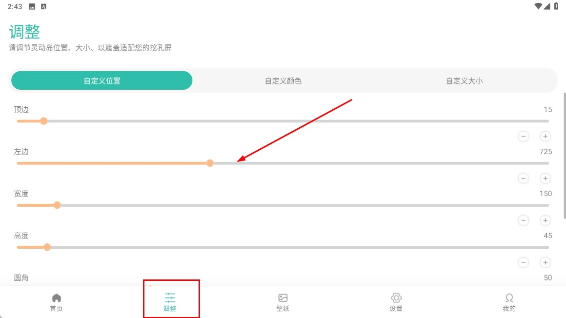
Task: Increase 顶边 value with plus button
Action: (545, 137)
